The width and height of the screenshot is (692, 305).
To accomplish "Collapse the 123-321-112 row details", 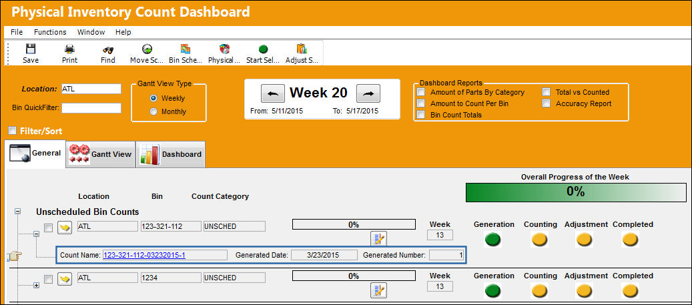I will click(x=37, y=234).
